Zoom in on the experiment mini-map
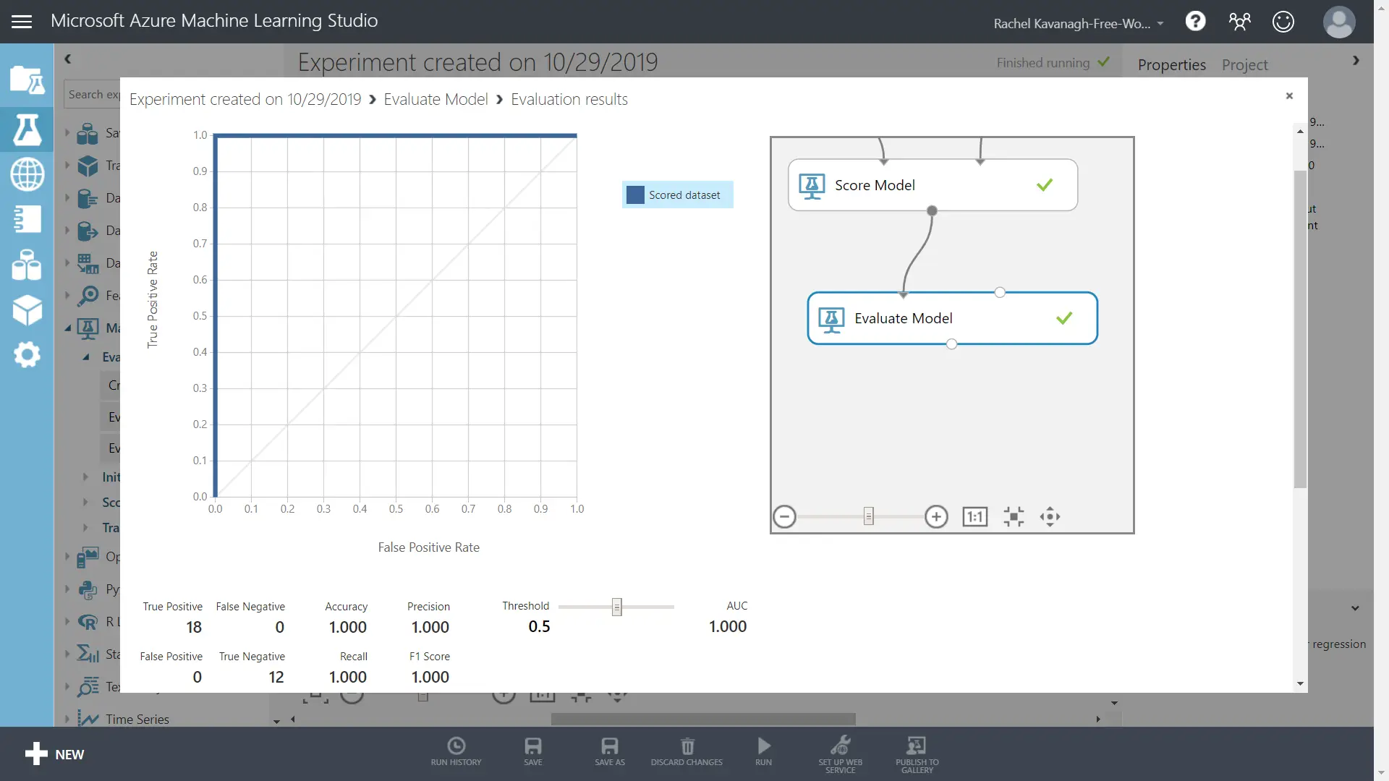This screenshot has width=1389, height=781. 936,516
